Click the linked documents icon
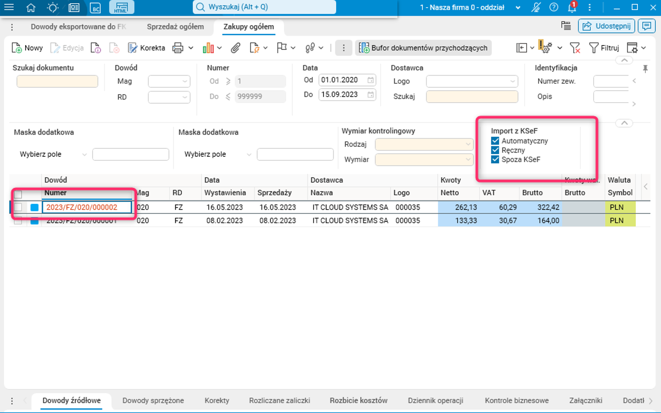Screen dimensions: 661x413 tap(310, 48)
